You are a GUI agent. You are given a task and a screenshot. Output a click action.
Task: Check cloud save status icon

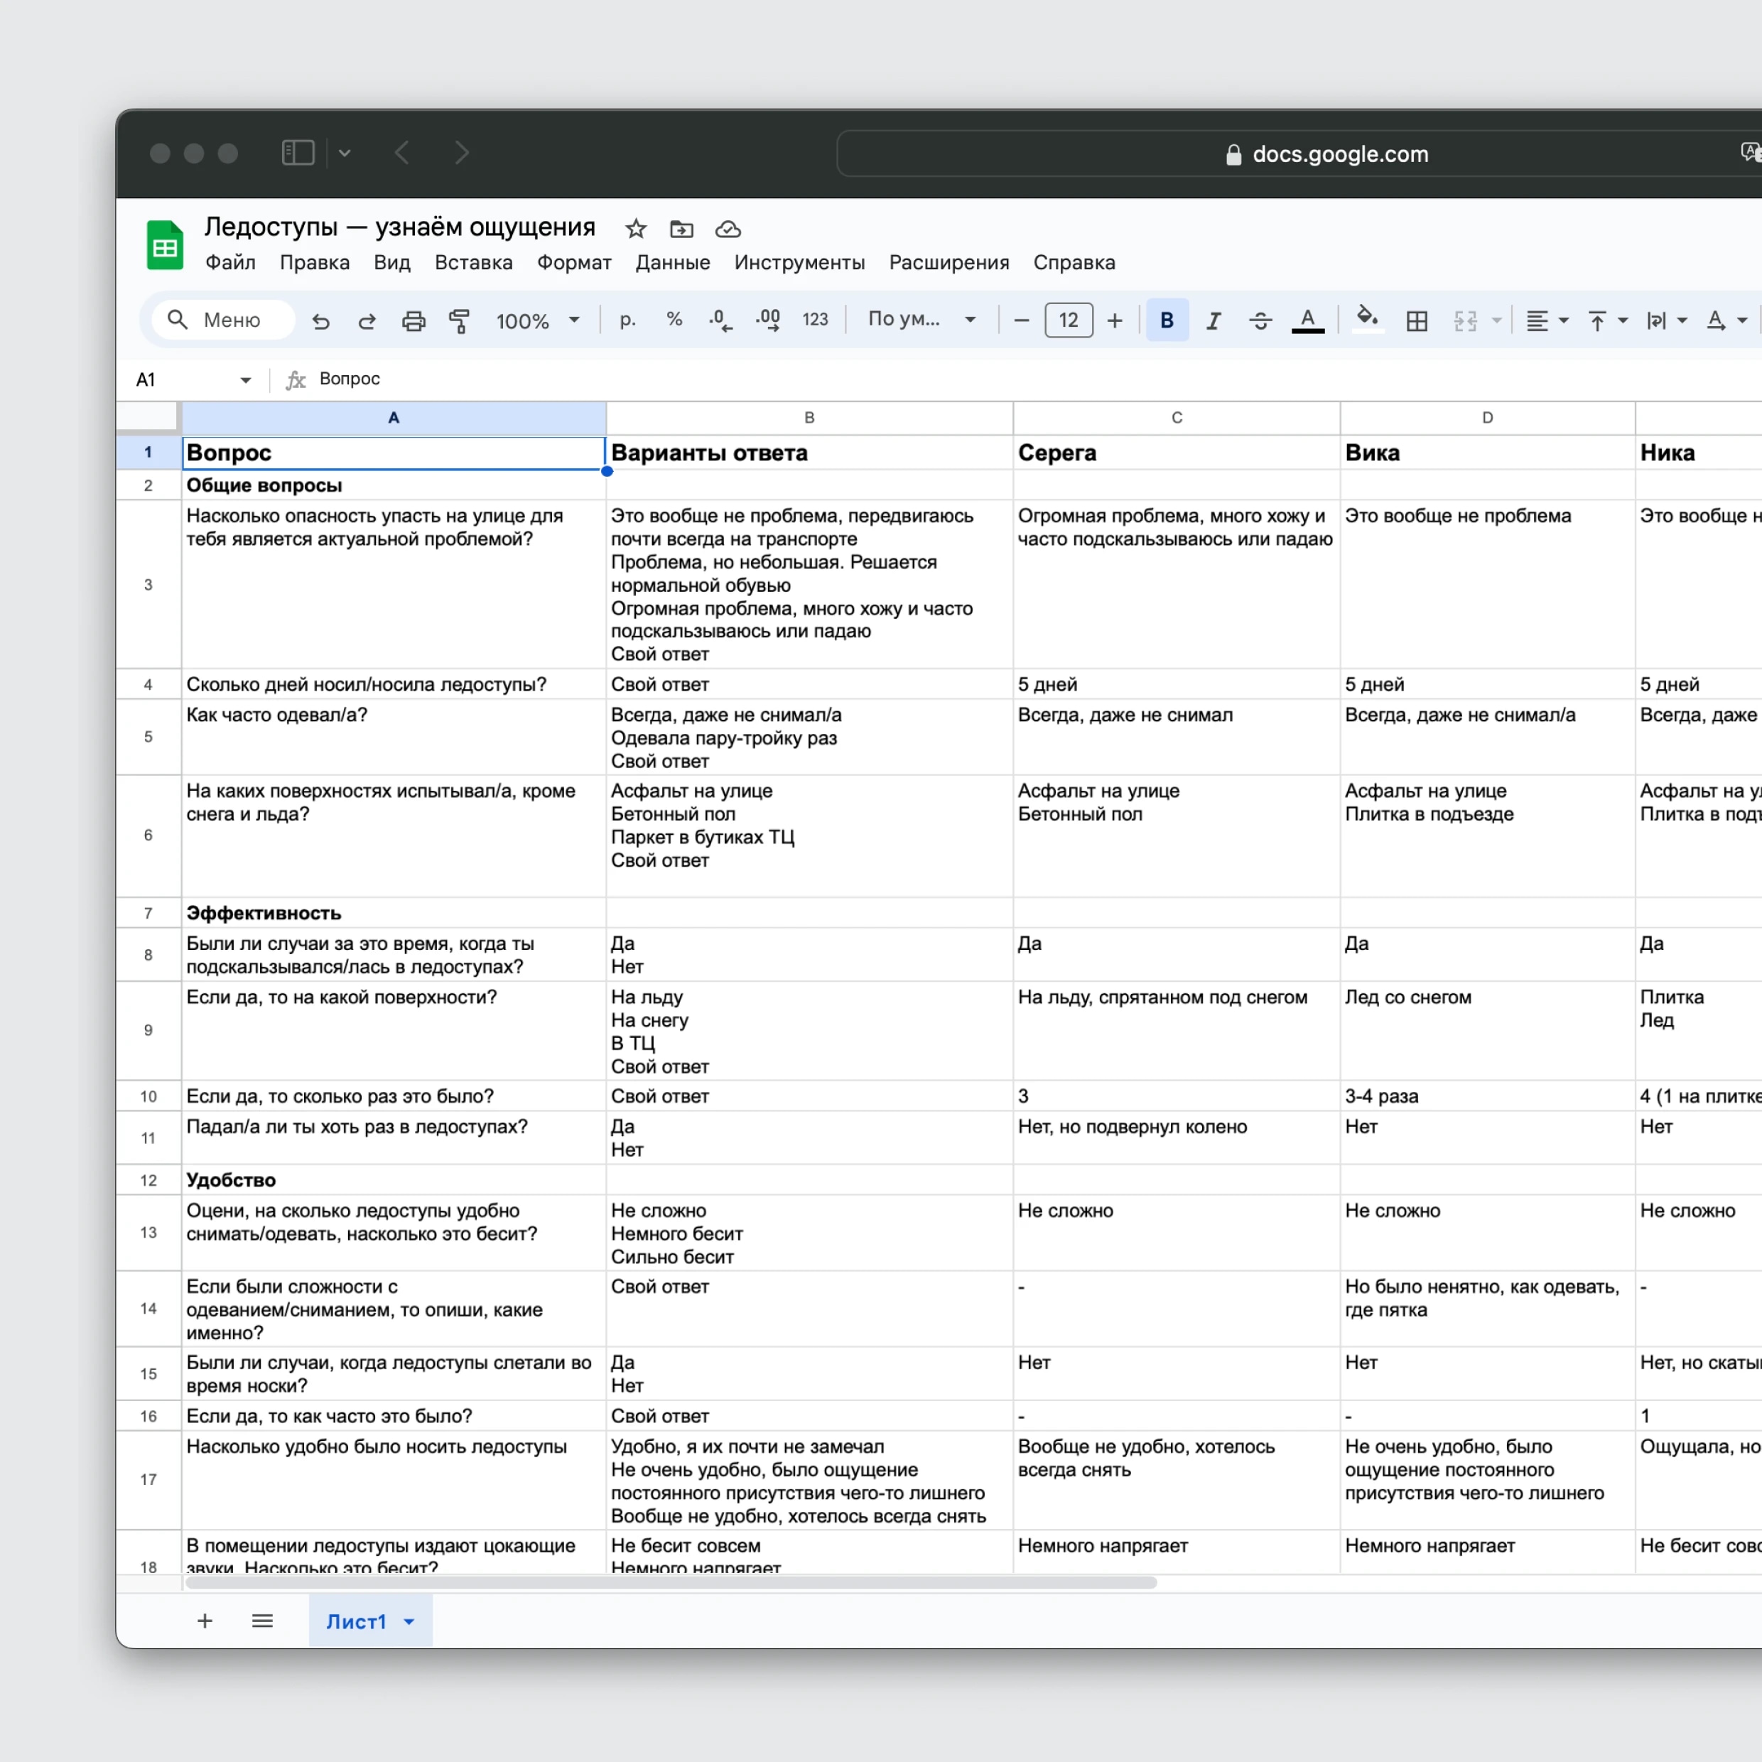click(x=728, y=229)
